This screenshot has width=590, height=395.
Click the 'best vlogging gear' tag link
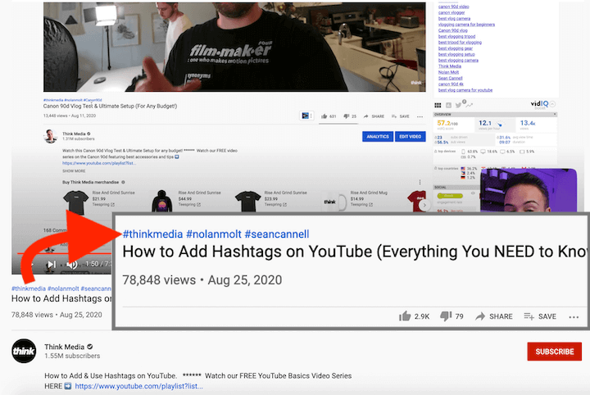click(456, 48)
